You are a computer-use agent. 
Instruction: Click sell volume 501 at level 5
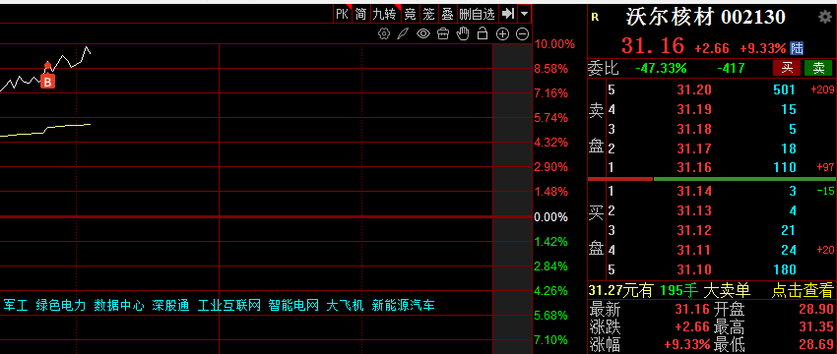pos(784,90)
